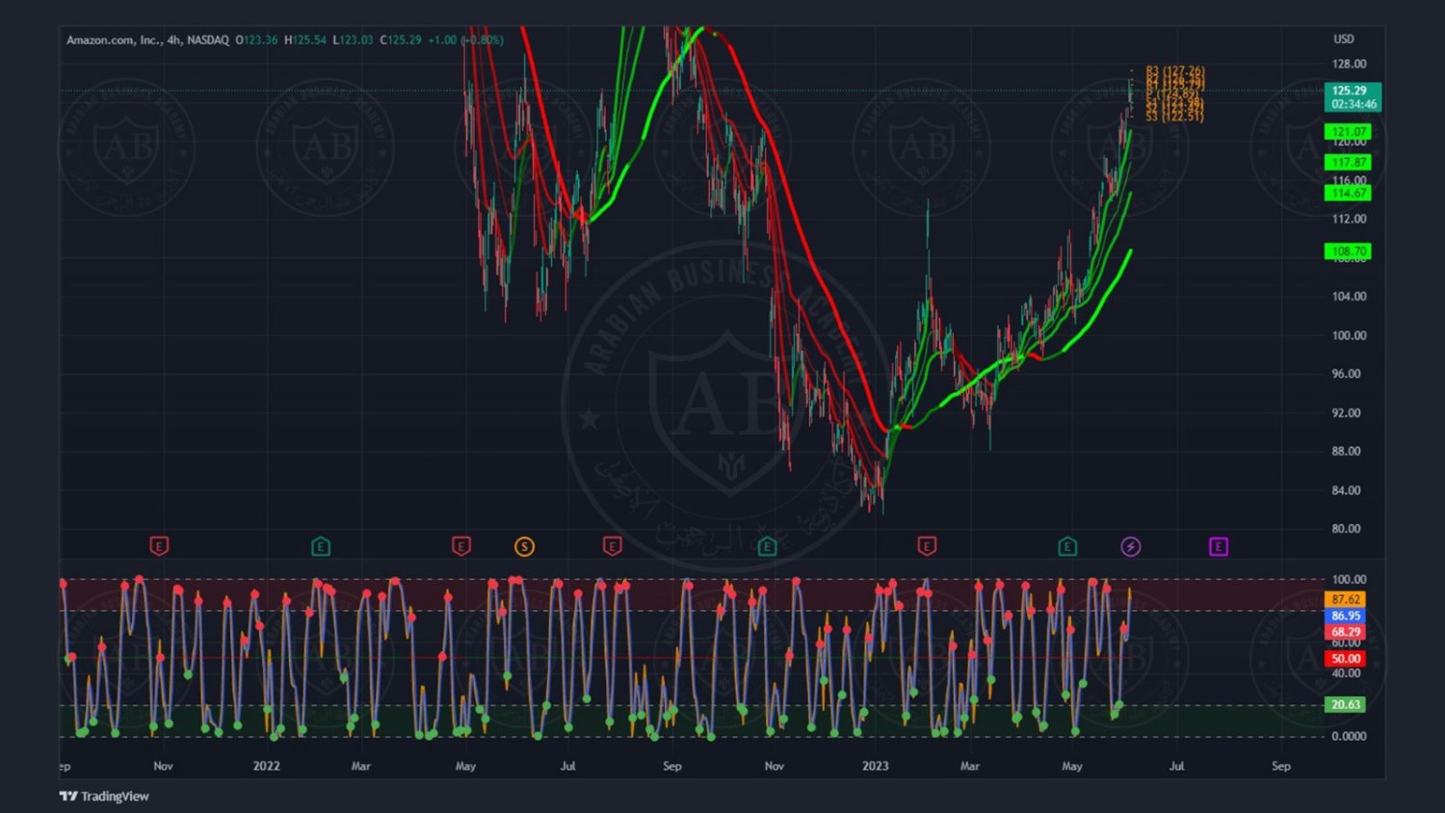Open the green earnings marker at May 2023
This screenshot has height=813, width=1445.
coord(1067,546)
